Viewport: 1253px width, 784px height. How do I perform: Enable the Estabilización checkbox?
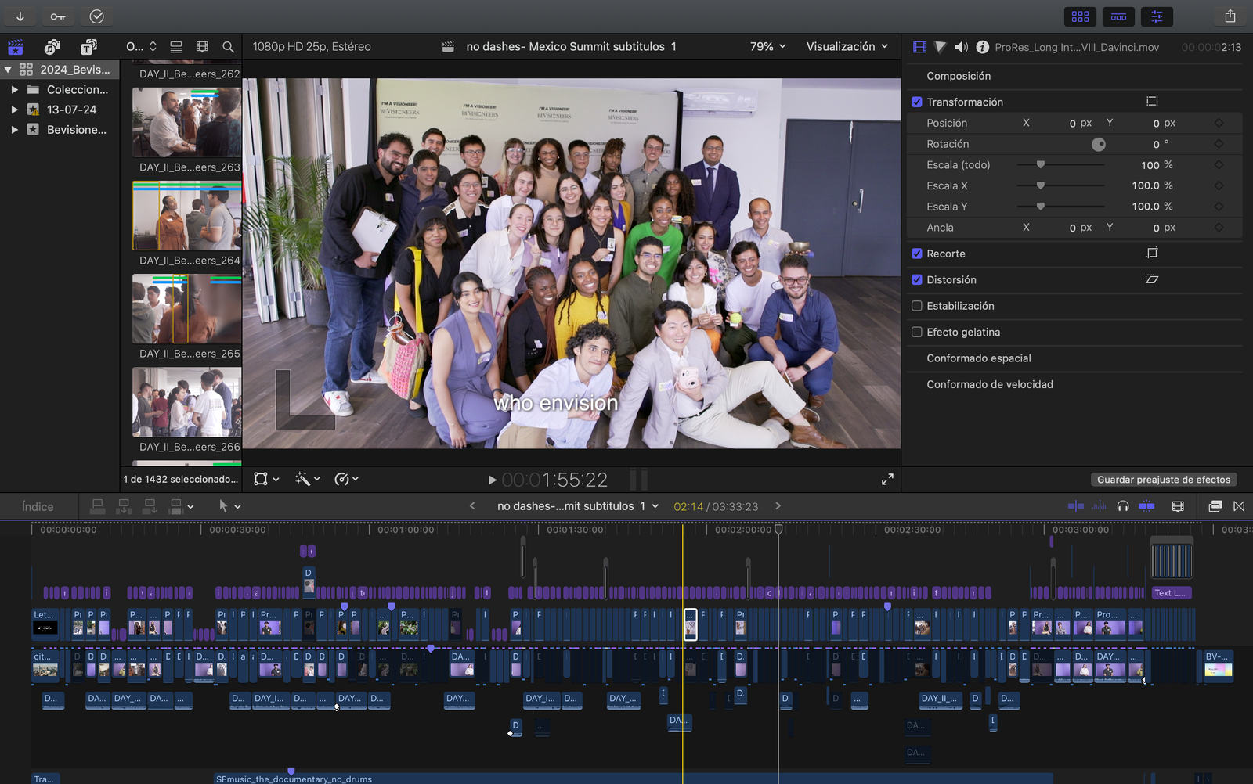(917, 306)
